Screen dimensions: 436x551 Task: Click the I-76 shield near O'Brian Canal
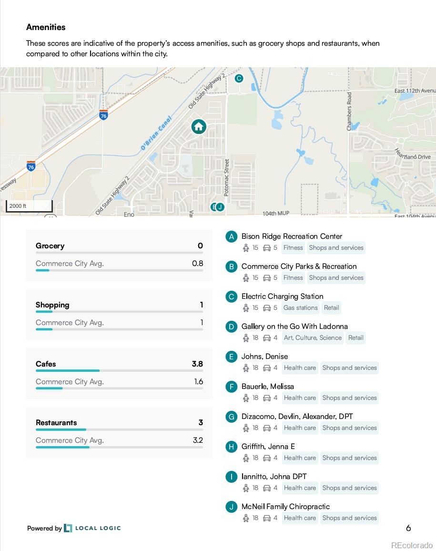(103, 115)
